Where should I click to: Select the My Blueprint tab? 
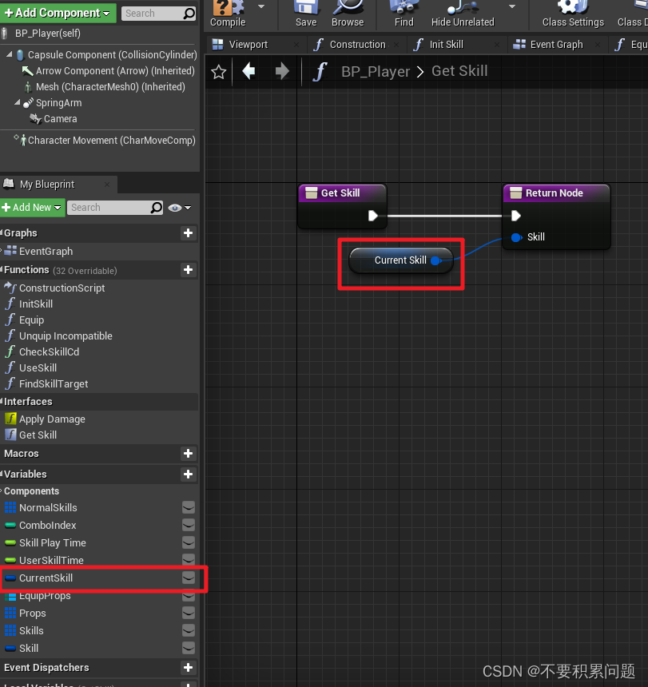[47, 185]
